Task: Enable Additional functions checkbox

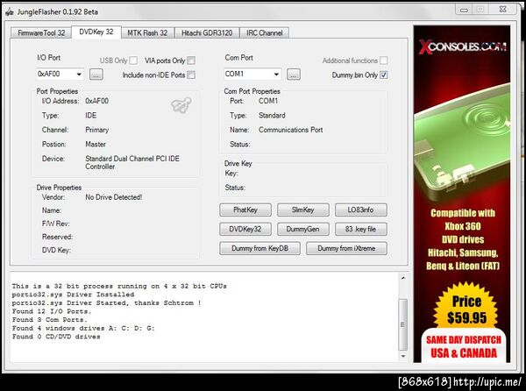Action: coord(384,60)
